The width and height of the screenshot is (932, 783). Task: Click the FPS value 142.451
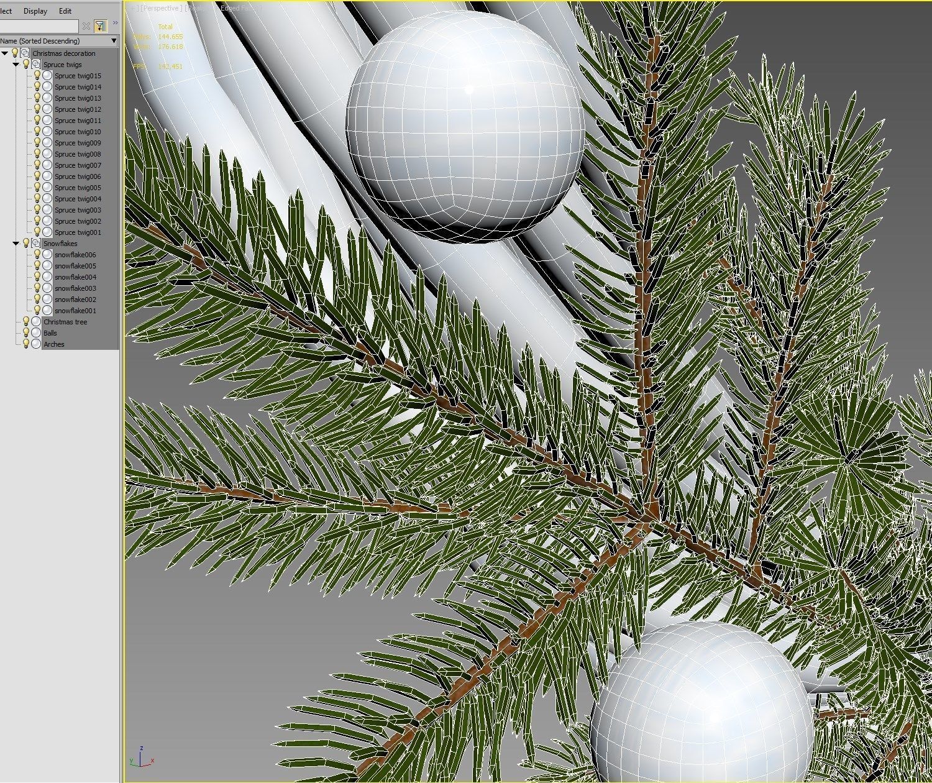170,66
